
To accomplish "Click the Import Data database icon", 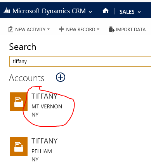I will [111, 29].
